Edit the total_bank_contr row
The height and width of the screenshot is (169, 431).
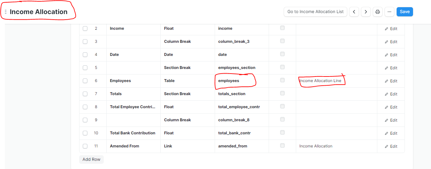point(391,133)
